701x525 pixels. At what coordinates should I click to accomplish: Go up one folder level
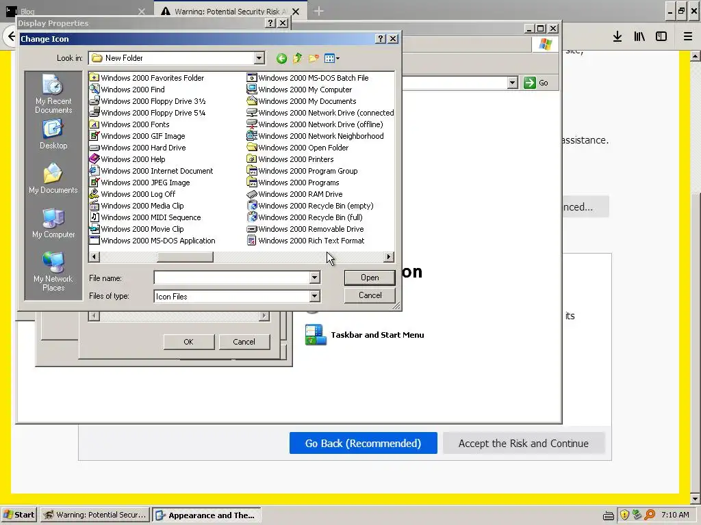pyautogui.click(x=298, y=58)
